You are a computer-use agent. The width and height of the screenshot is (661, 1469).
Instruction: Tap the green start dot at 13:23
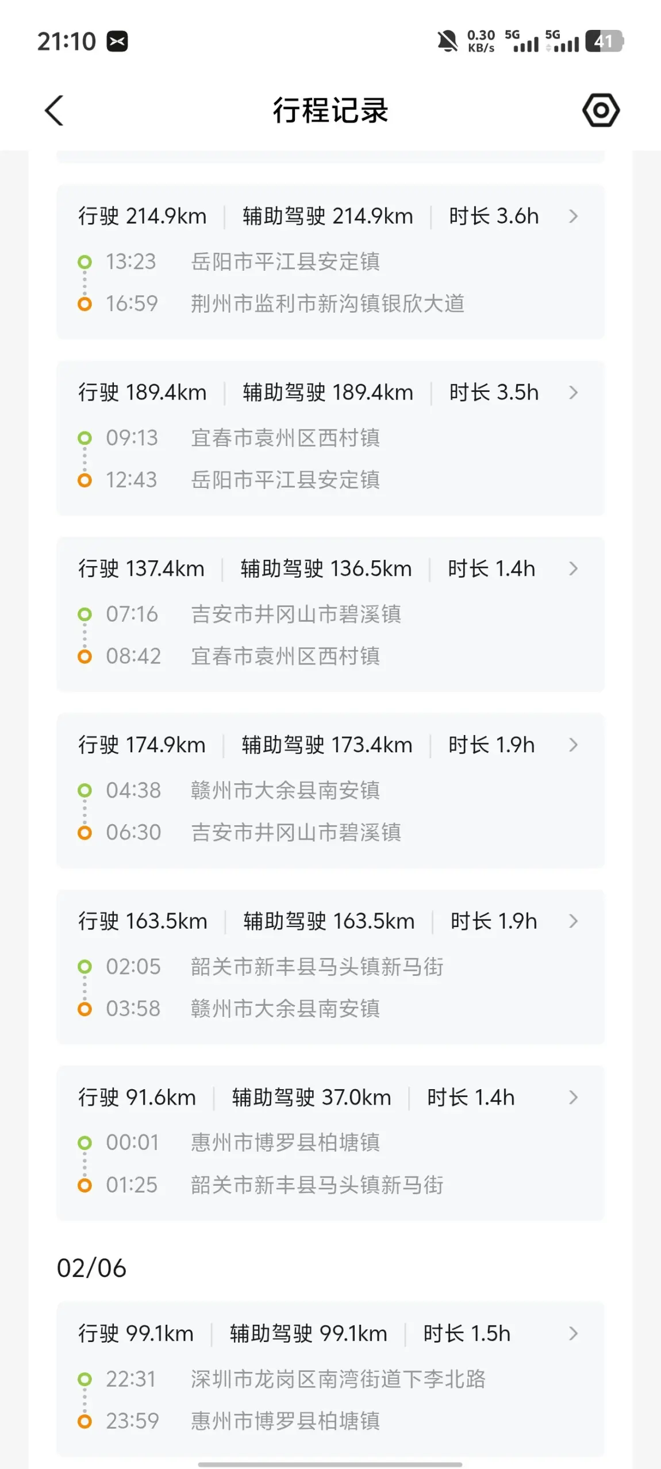[84, 262]
